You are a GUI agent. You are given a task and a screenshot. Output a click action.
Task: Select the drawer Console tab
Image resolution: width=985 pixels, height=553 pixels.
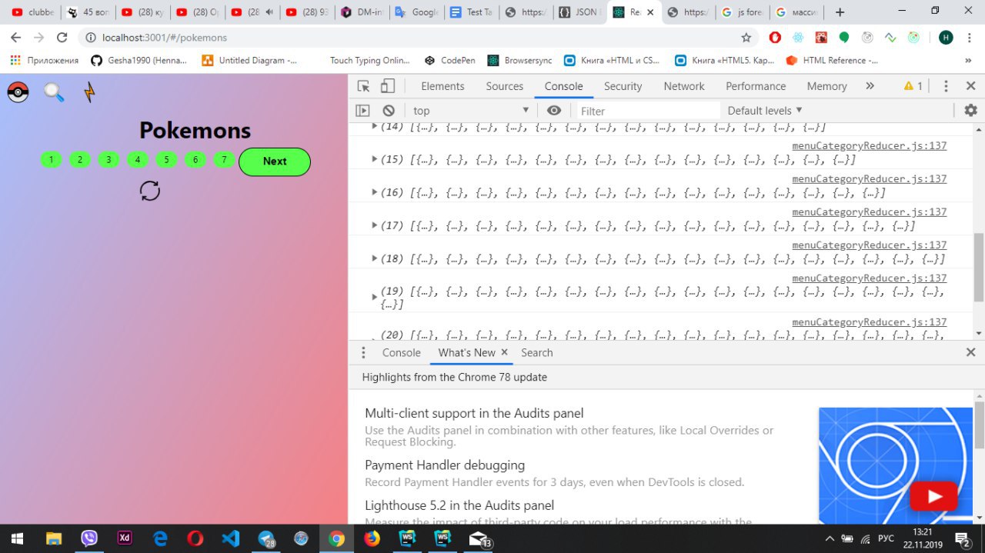(x=402, y=352)
